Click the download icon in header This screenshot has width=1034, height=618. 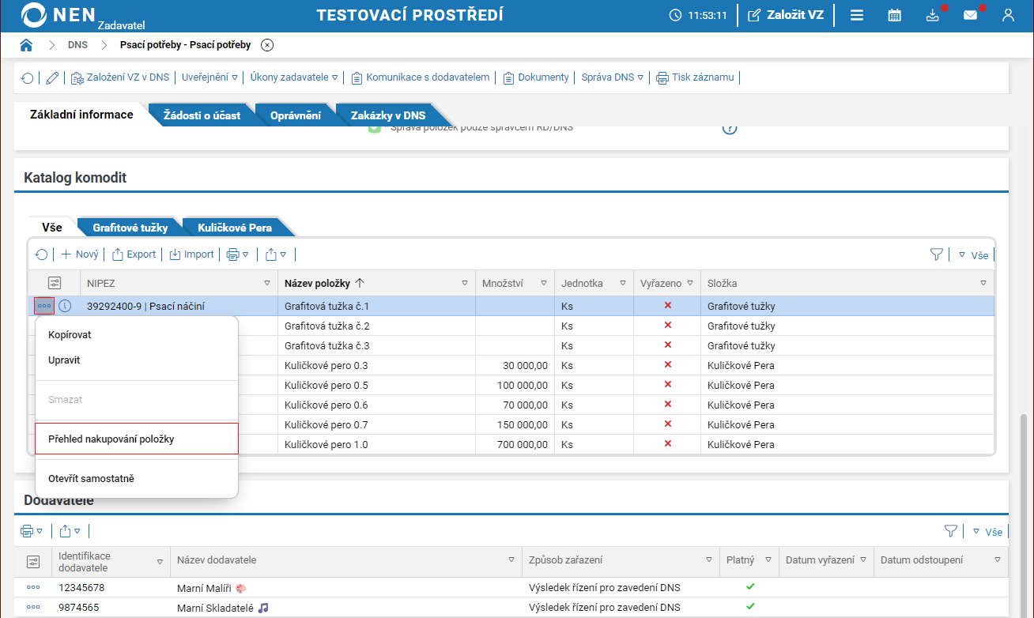pos(932,15)
